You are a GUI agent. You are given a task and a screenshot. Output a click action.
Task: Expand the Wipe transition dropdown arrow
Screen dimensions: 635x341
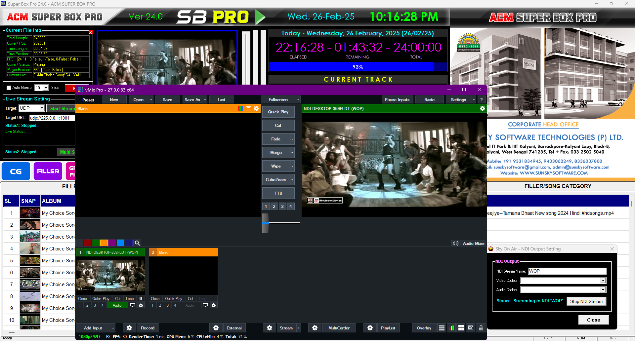[292, 166]
